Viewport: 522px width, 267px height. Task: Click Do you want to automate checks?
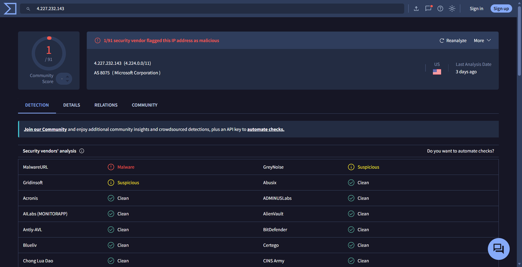click(x=461, y=151)
